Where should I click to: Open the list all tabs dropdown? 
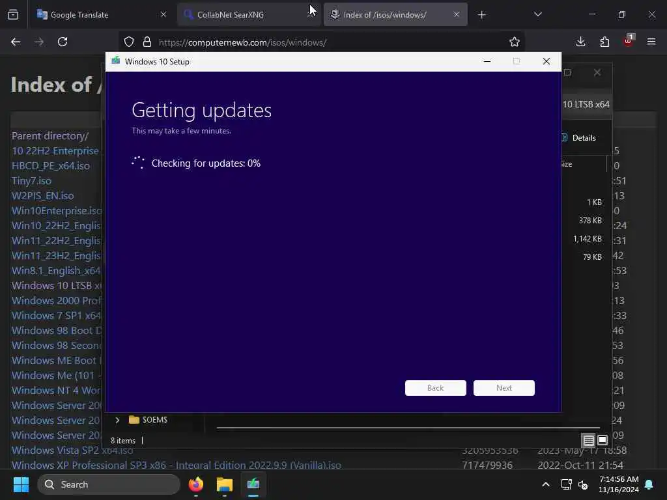pos(537,14)
